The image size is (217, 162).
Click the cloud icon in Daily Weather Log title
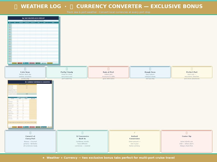[x=23, y=18]
